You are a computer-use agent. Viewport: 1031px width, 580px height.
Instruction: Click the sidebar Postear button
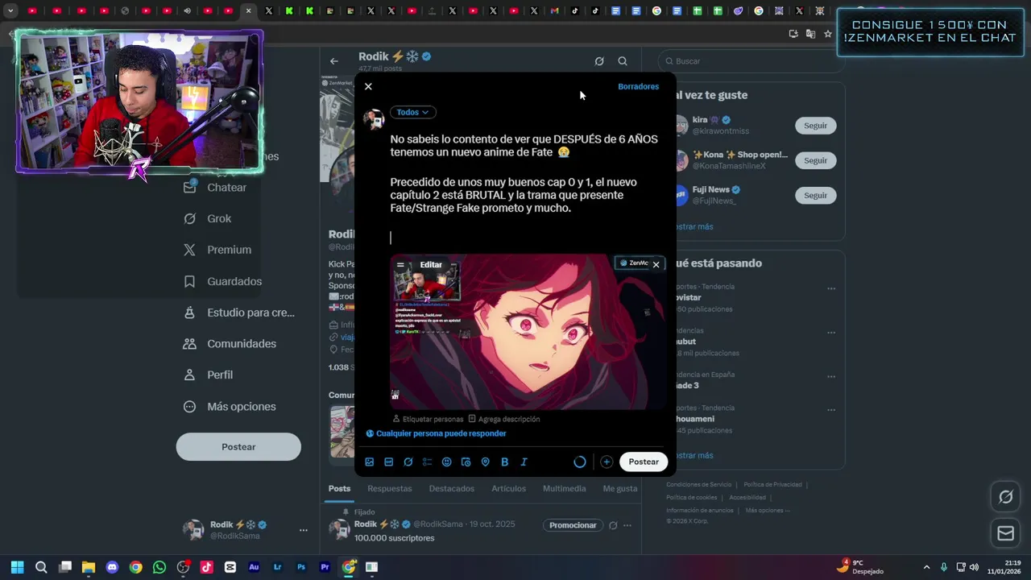click(238, 446)
